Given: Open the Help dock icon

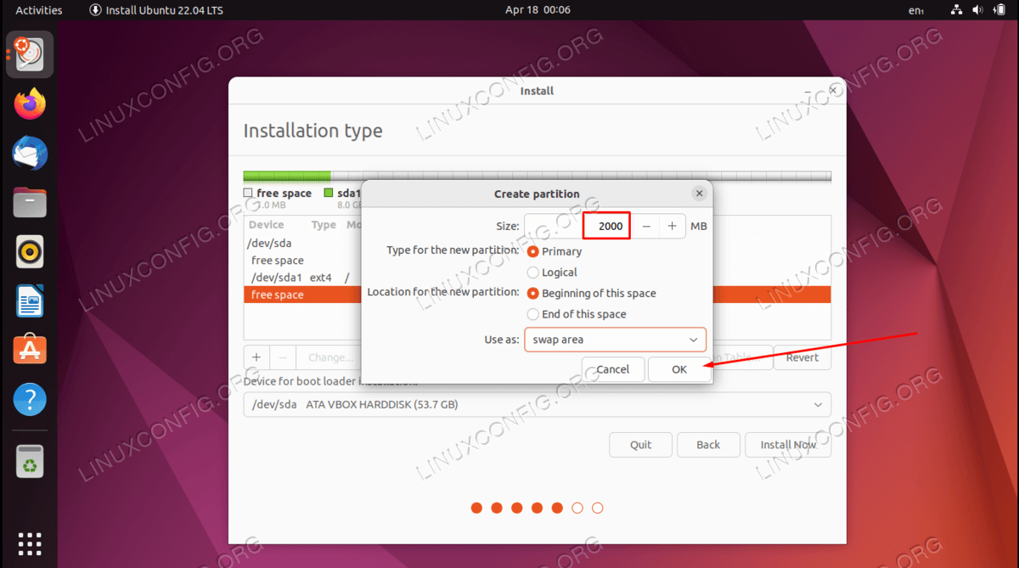Looking at the screenshot, I should pyautogui.click(x=31, y=400).
